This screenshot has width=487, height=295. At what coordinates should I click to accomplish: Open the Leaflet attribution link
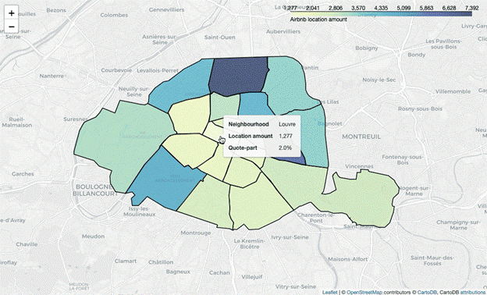(329, 292)
